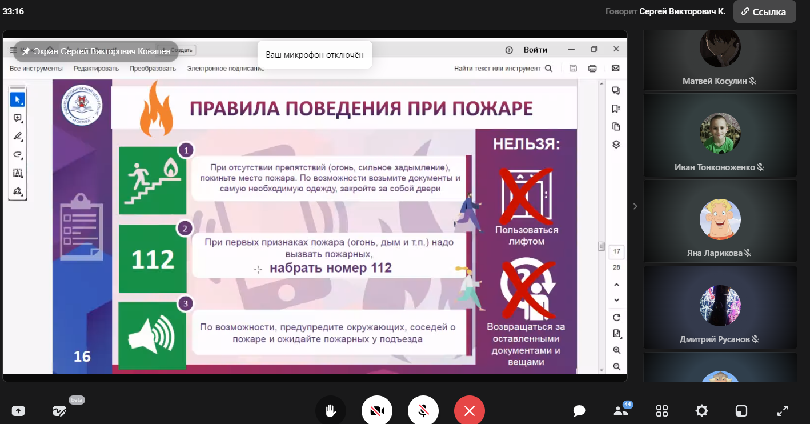Open the beta whiteboard tool
The height and width of the screenshot is (424, 810).
pyautogui.click(x=59, y=411)
